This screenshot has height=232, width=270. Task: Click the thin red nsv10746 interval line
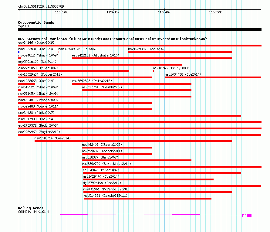(x=172, y=71)
